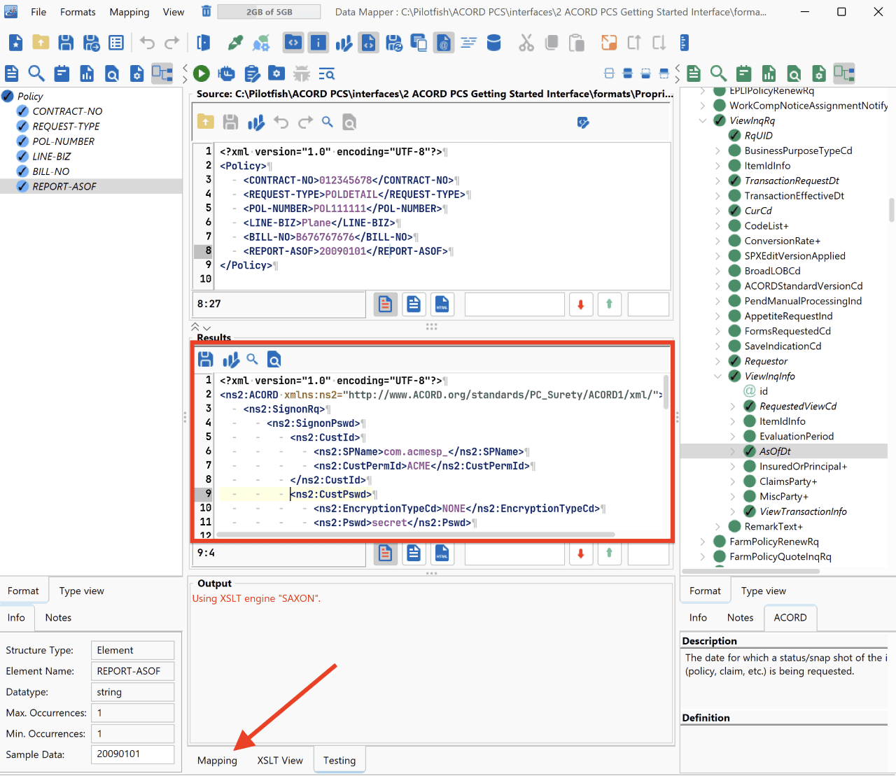896x776 pixels.
Task: Click the blue ruler icon in top toolbar
Action: coord(685,43)
